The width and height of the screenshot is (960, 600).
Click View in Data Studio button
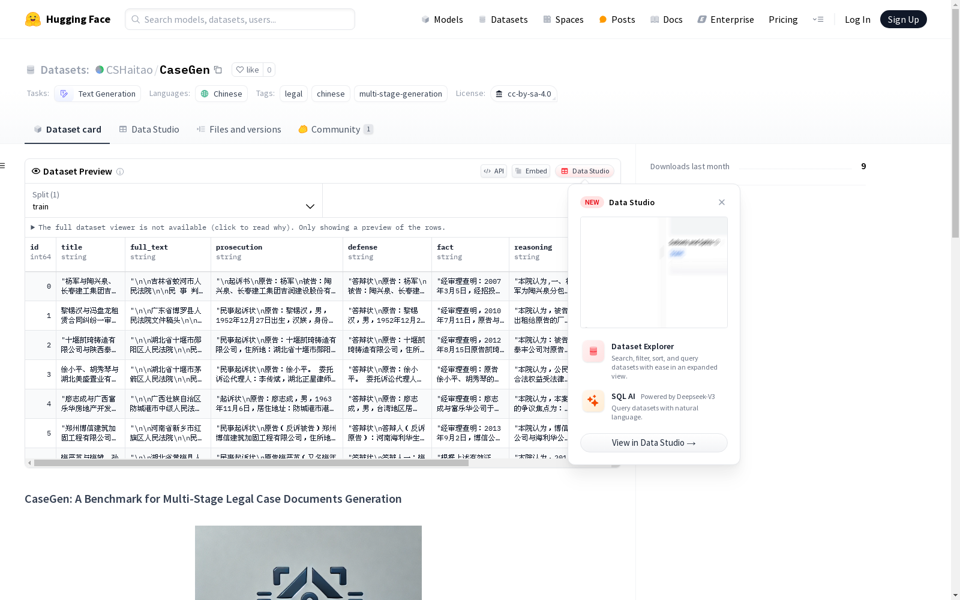point(654,443)
